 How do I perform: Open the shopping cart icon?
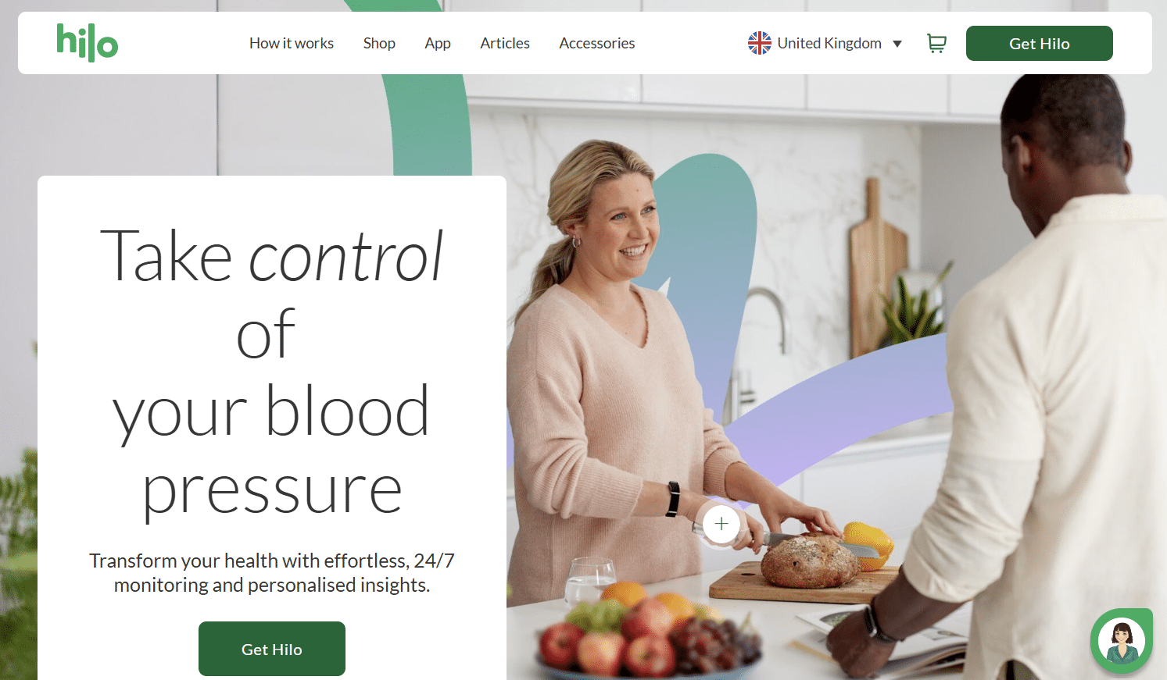click(x=936, y=44)
